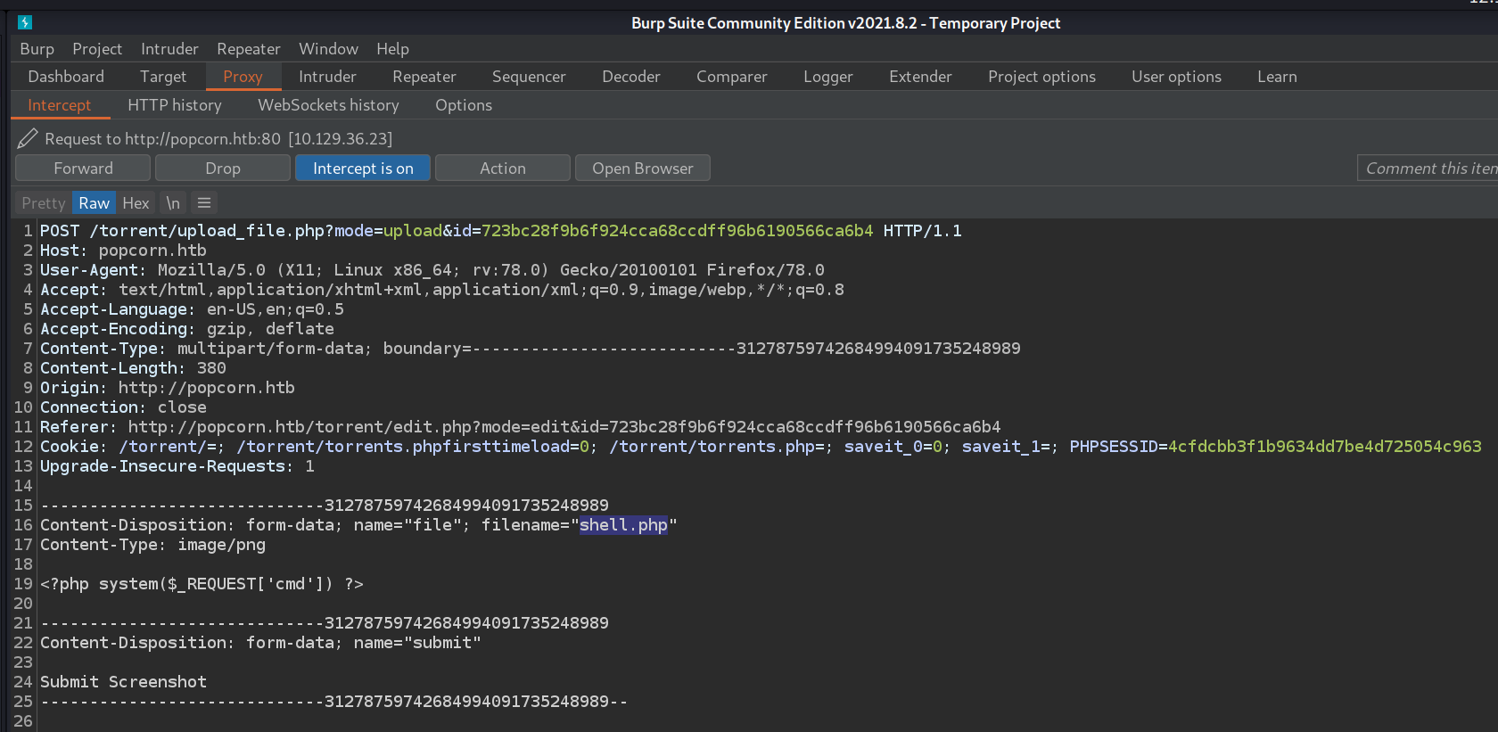Open the Burp menu
This screenshot has width=1498, height=732.
pos(37,49)
